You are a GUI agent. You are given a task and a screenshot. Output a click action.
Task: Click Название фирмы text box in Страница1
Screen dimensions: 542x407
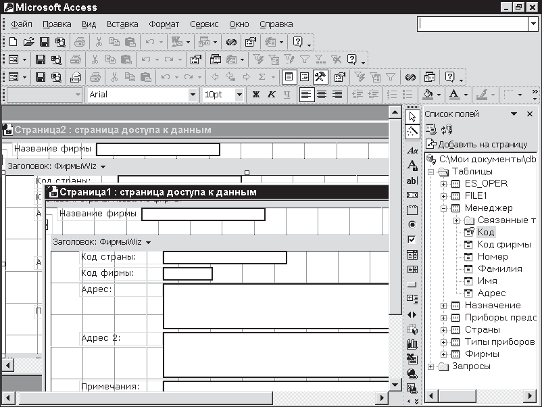(203, 214)
